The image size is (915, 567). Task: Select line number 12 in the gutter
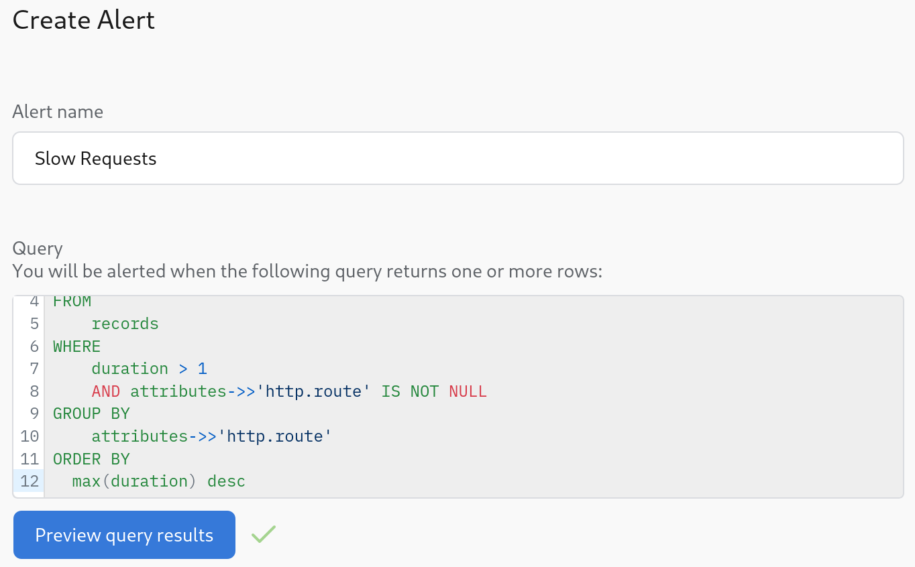click(30, 481)
